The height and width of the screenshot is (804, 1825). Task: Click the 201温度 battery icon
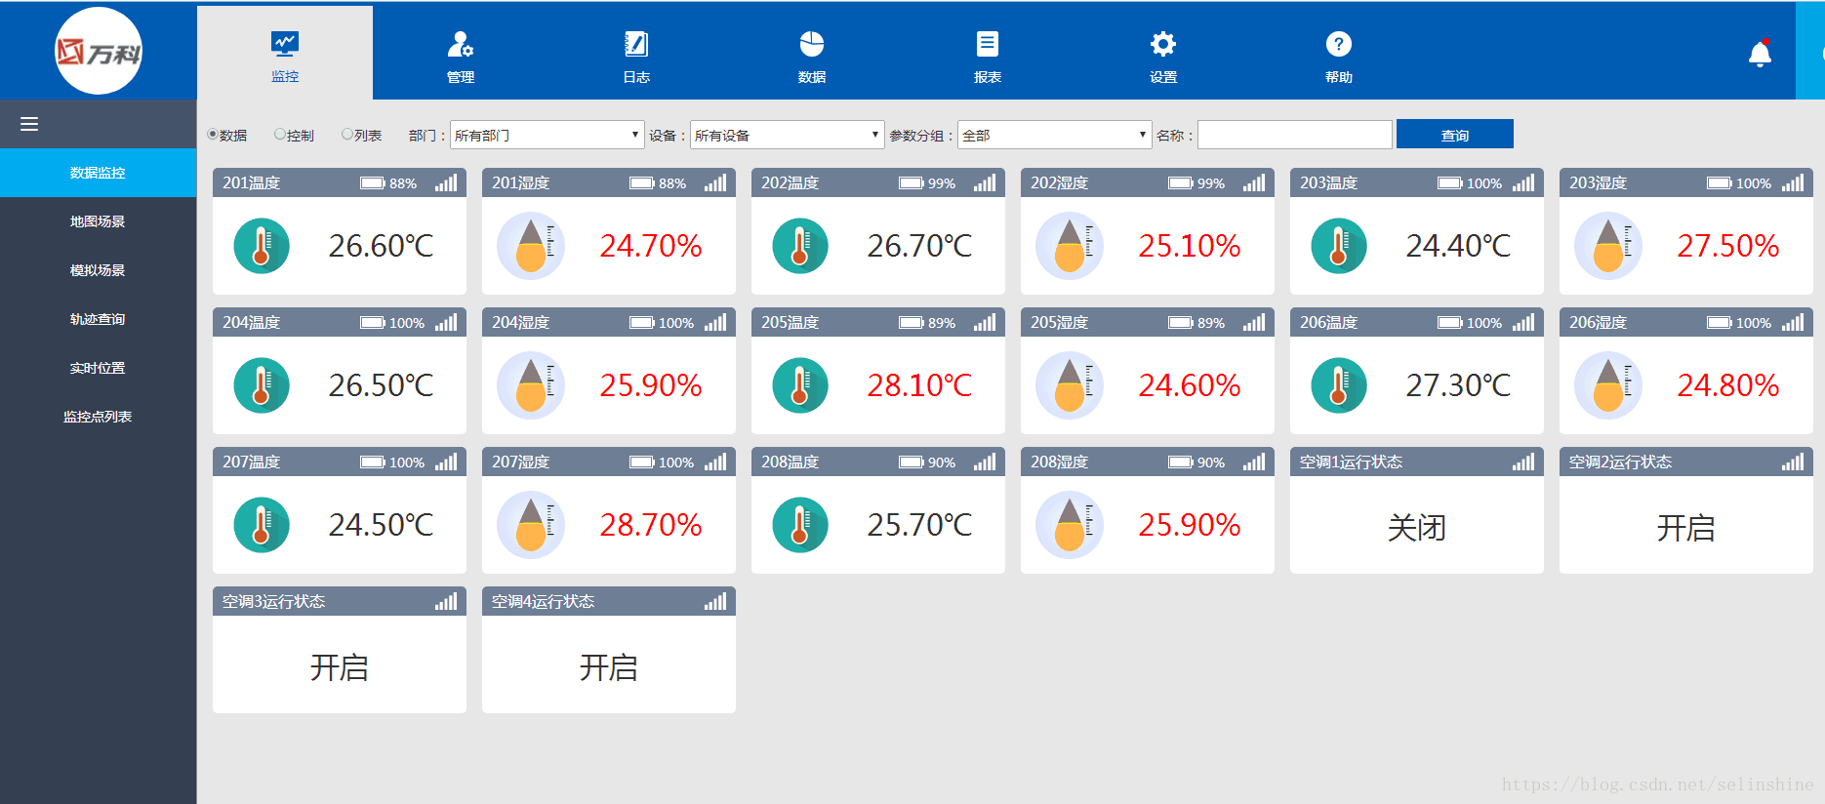click(x=373, y=183)
